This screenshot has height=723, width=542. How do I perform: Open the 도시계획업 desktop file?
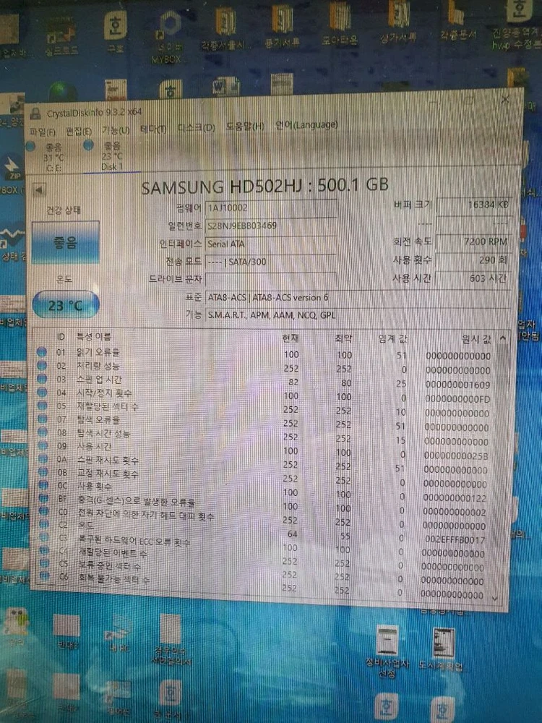(x=441, y=648)
